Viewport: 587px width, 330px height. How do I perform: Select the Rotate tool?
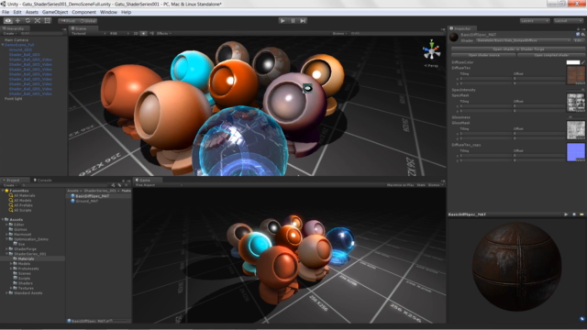coord(28,20)
